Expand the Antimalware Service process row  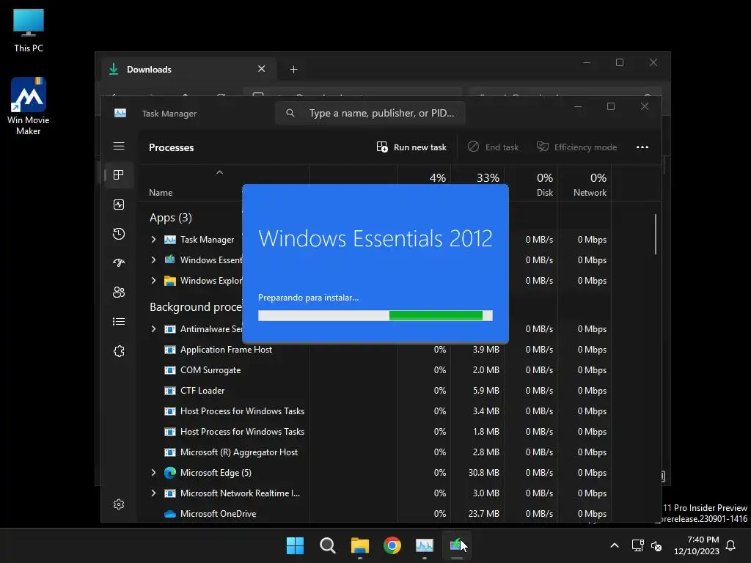point(153,329)
